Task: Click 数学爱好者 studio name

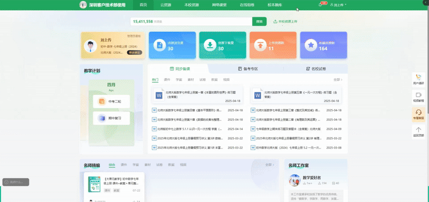Action: 312,178
